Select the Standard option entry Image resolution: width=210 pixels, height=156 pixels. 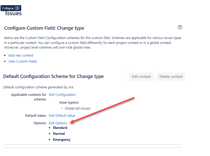click(x=60, y=128)
